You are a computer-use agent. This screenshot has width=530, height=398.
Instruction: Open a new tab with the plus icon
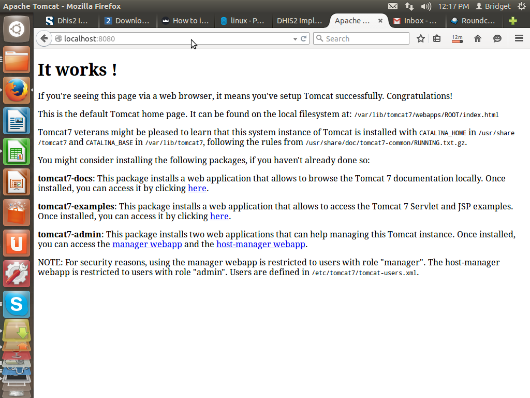(x=513, y=21)
